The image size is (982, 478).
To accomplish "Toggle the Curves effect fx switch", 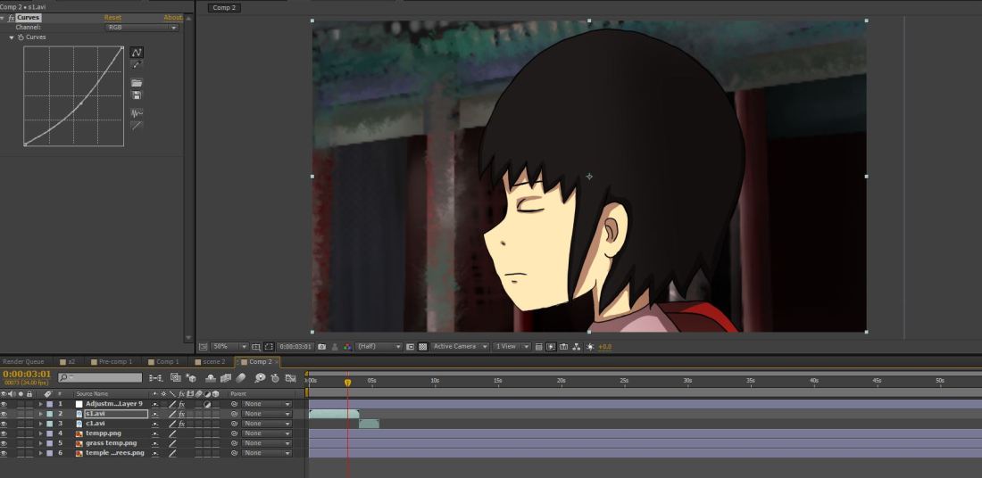I will [x=11, y=18].
